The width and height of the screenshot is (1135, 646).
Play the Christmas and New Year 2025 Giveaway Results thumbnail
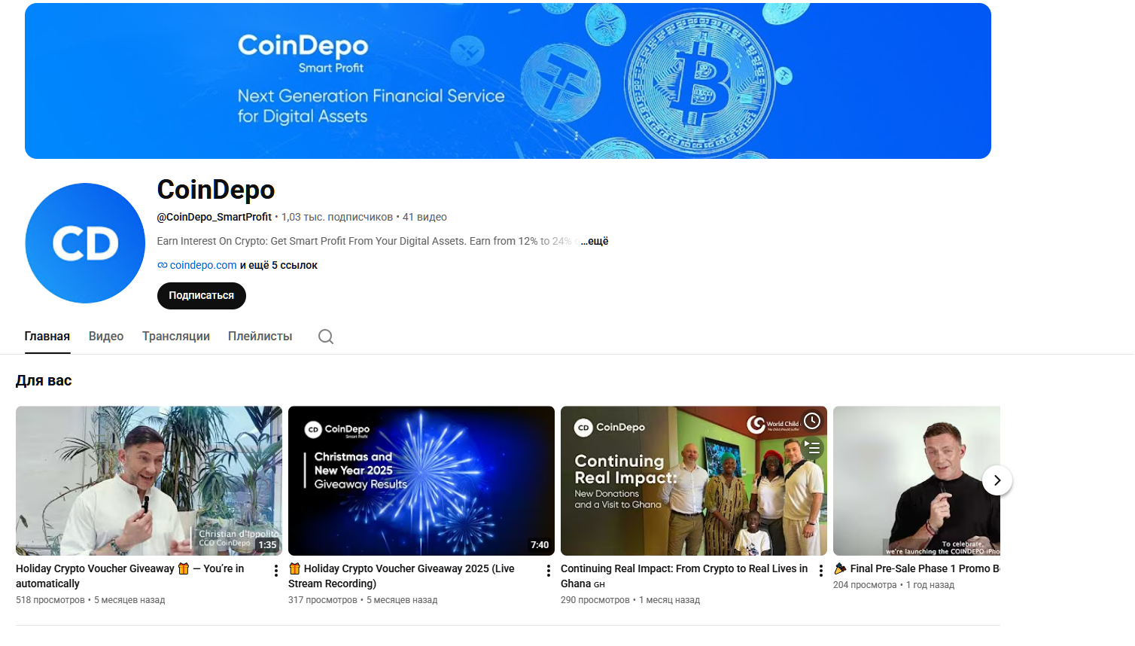(421, 481)
